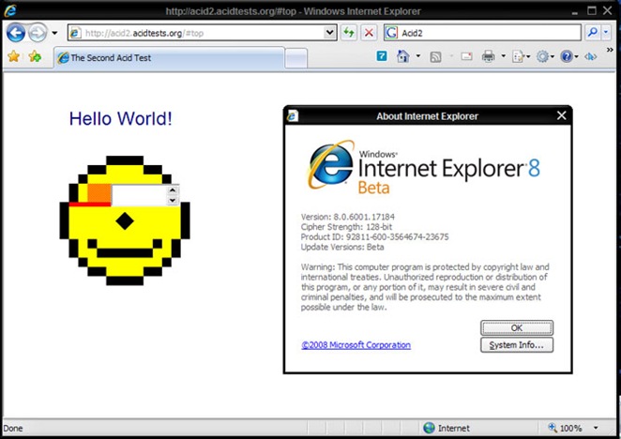This screenshot has height=439, width=621.
Task: Click the red Stop loading button
Action: 369,33
